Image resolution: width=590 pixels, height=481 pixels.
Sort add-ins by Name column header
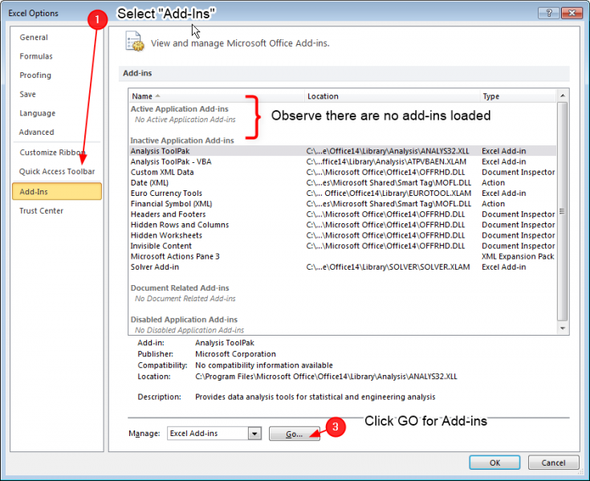coord(217,96)
